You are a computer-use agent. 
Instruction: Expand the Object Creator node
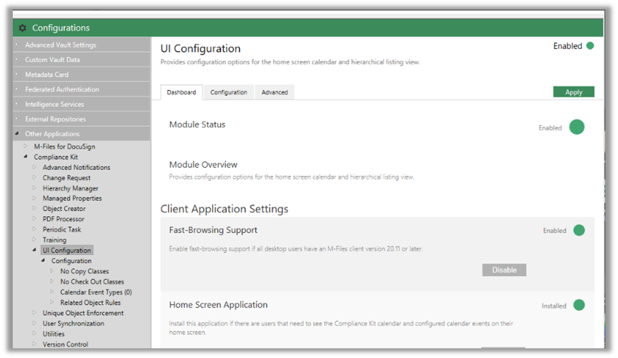(x=34, y=208)
